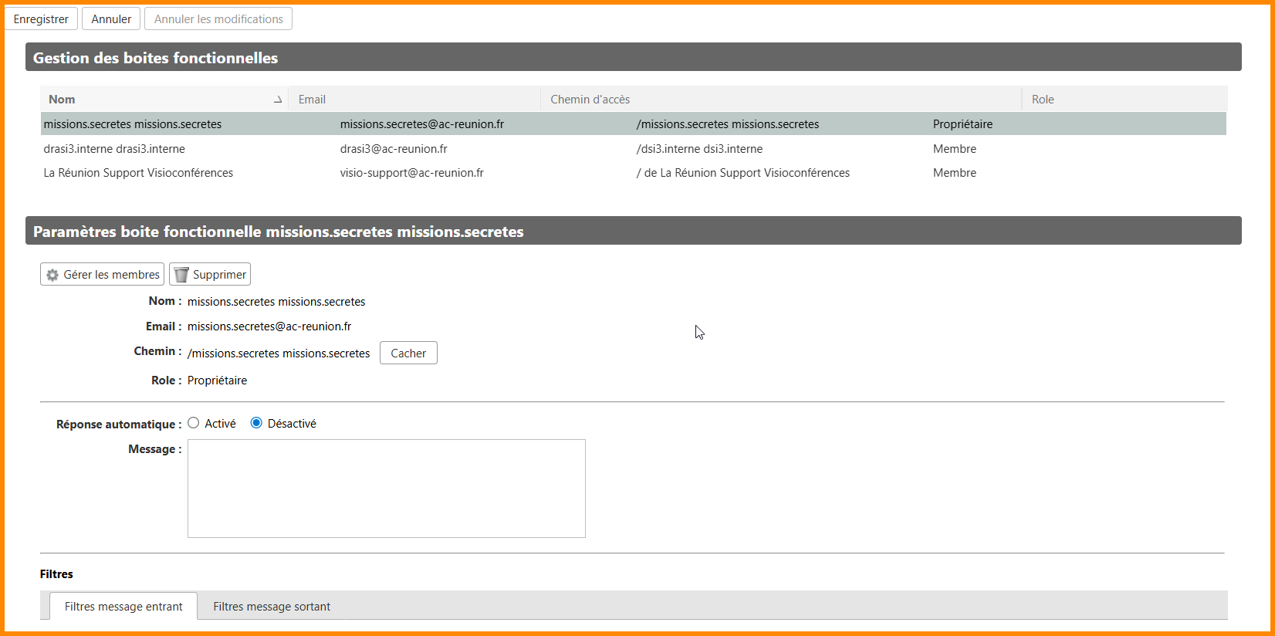
Task: Click Annuler les modifications button
Action: (218, 19)
